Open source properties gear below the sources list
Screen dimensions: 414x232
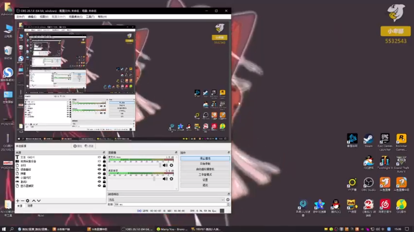click(x=27, y=200)
